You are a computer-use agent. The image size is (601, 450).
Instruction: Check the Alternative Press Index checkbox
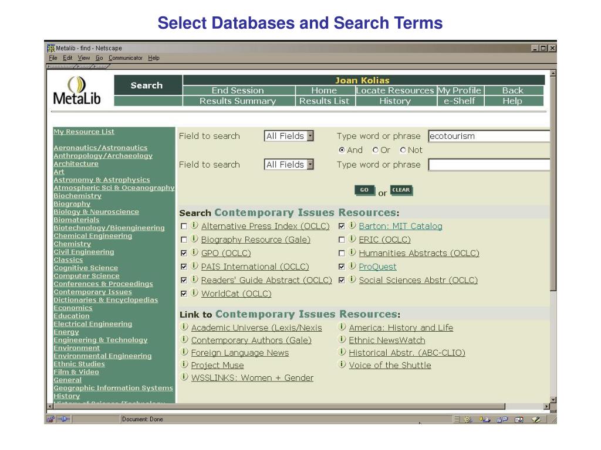[x=184, y=227]
